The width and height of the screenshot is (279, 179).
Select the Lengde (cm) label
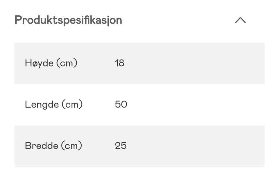click(x=54, y=104)
